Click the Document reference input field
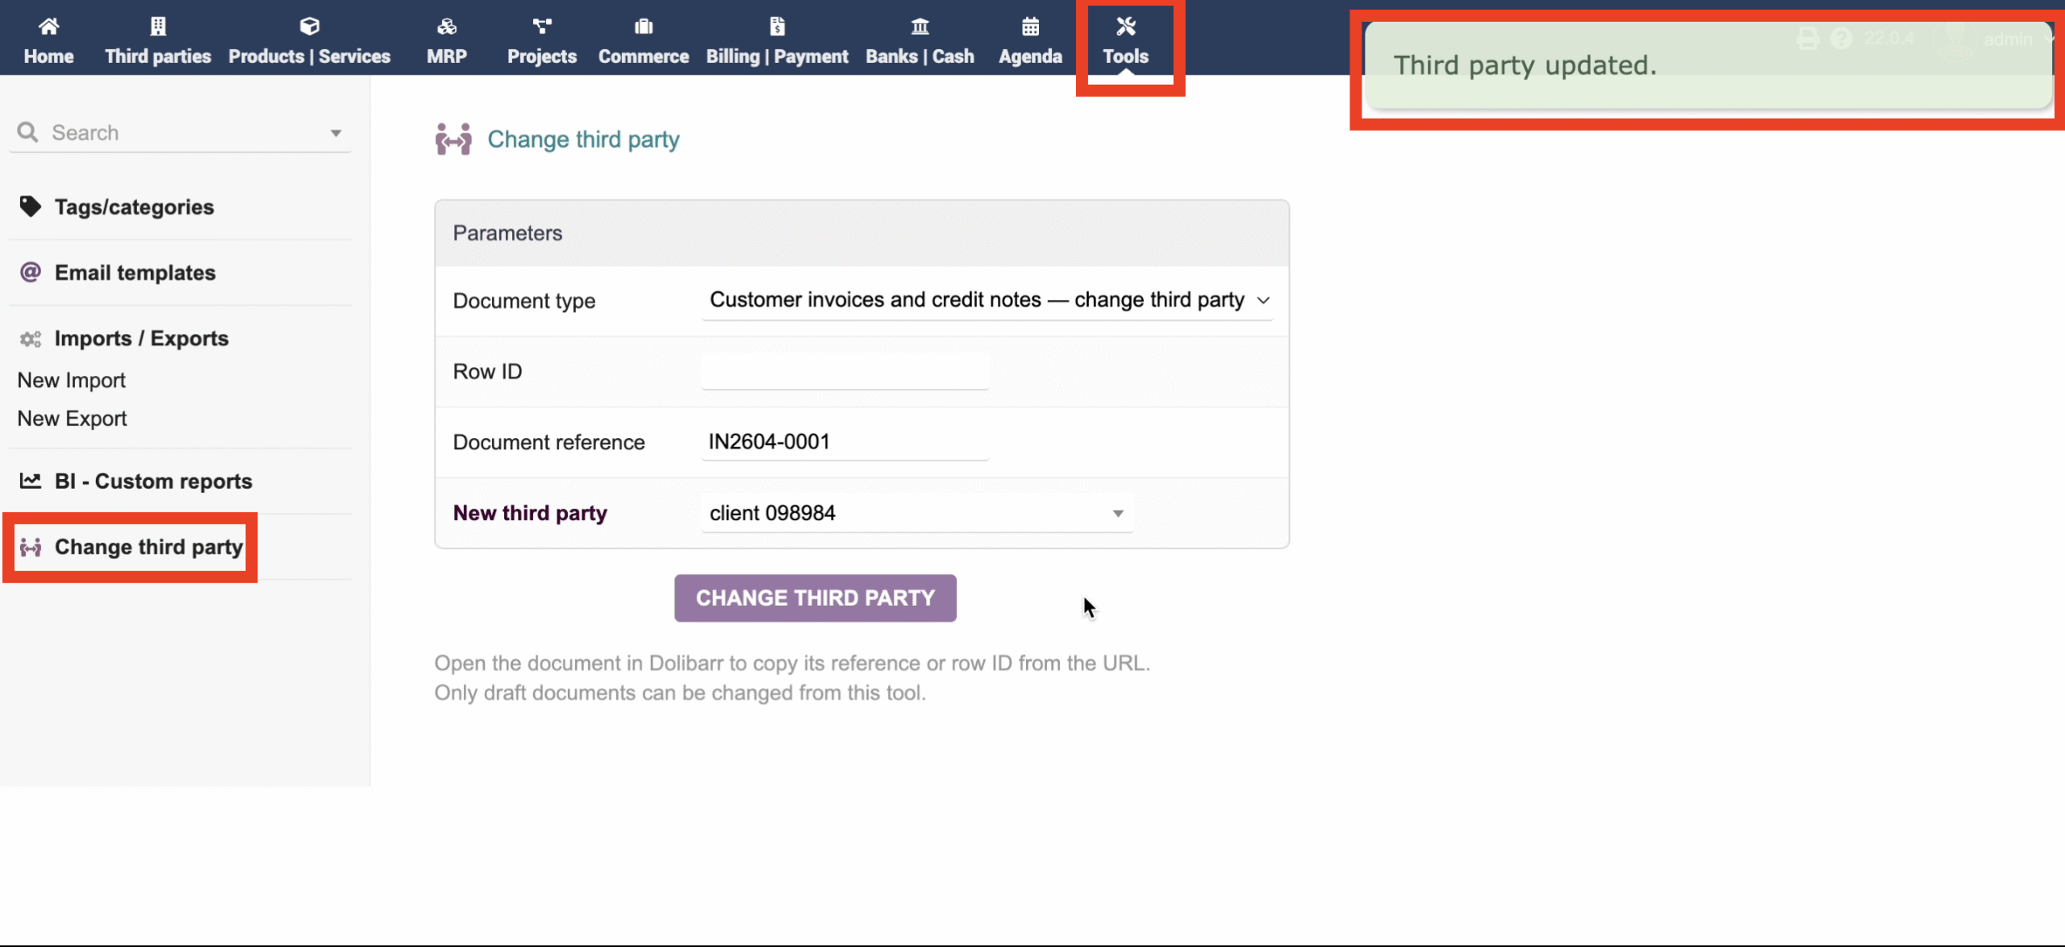 pos(844,441)
